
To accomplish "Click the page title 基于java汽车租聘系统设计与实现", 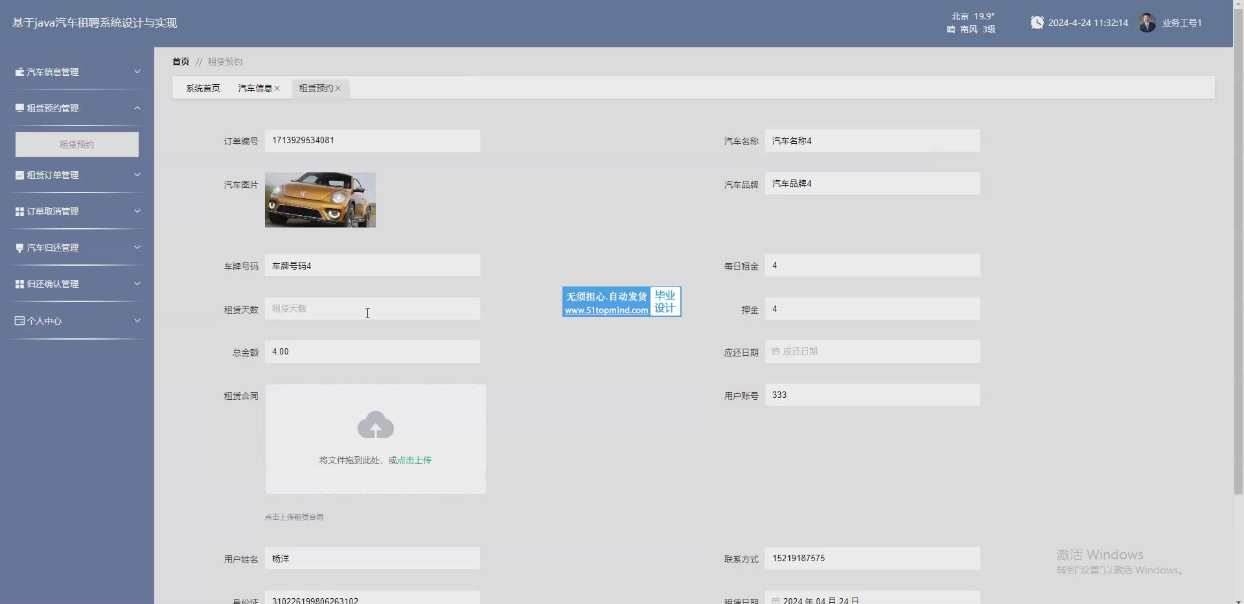I will click(95, 23).
